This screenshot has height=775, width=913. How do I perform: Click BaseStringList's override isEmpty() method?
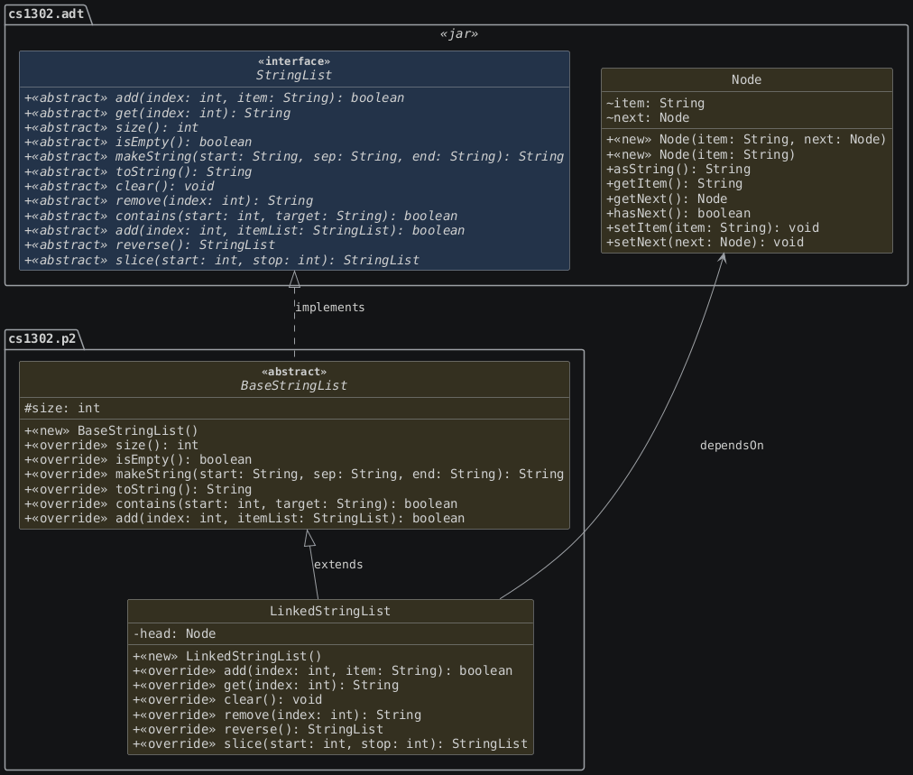[x=138, y=460]
